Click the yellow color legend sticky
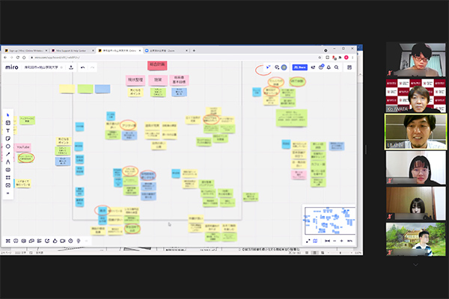 (x=67, y=89)
